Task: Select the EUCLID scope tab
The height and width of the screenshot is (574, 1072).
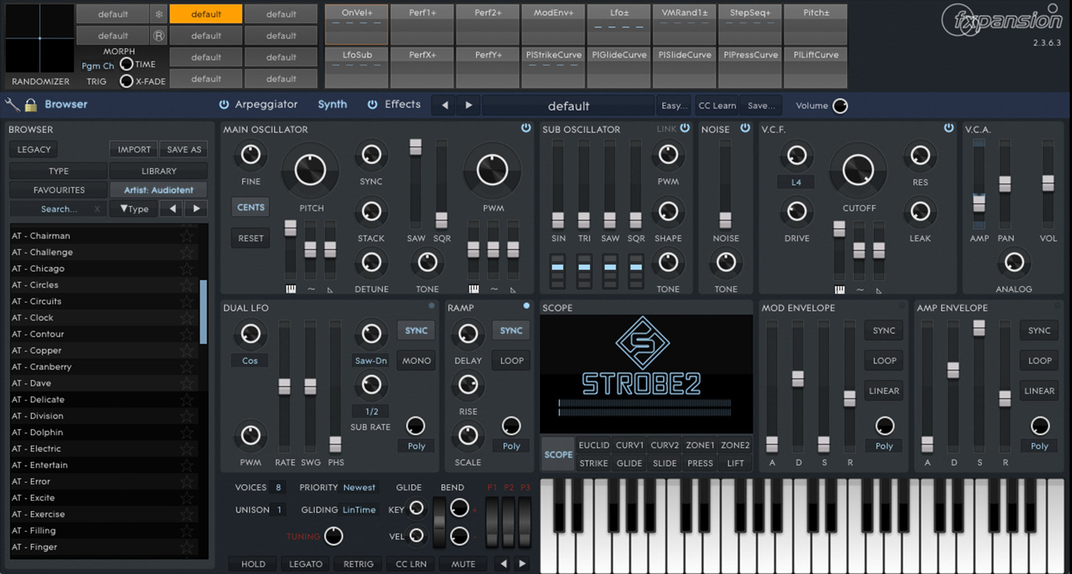Action: tap(593, 445)
